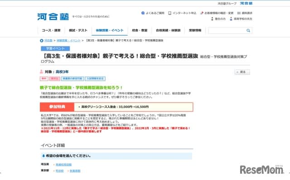Screen dimensions: 290x180
Task: Click the 参加特典 red label
Action: [57, 107]
